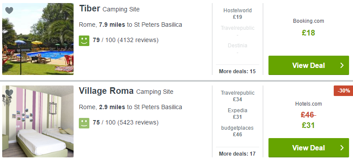Click Tiber's green smiley rating icon
This screenshot has height=160, width=353.
[84, 41]
